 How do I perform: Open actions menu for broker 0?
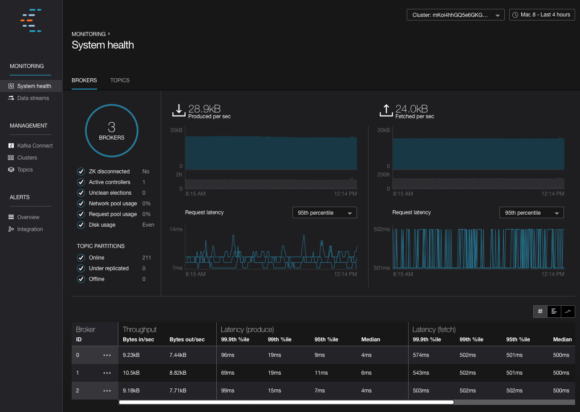(107, 355)
